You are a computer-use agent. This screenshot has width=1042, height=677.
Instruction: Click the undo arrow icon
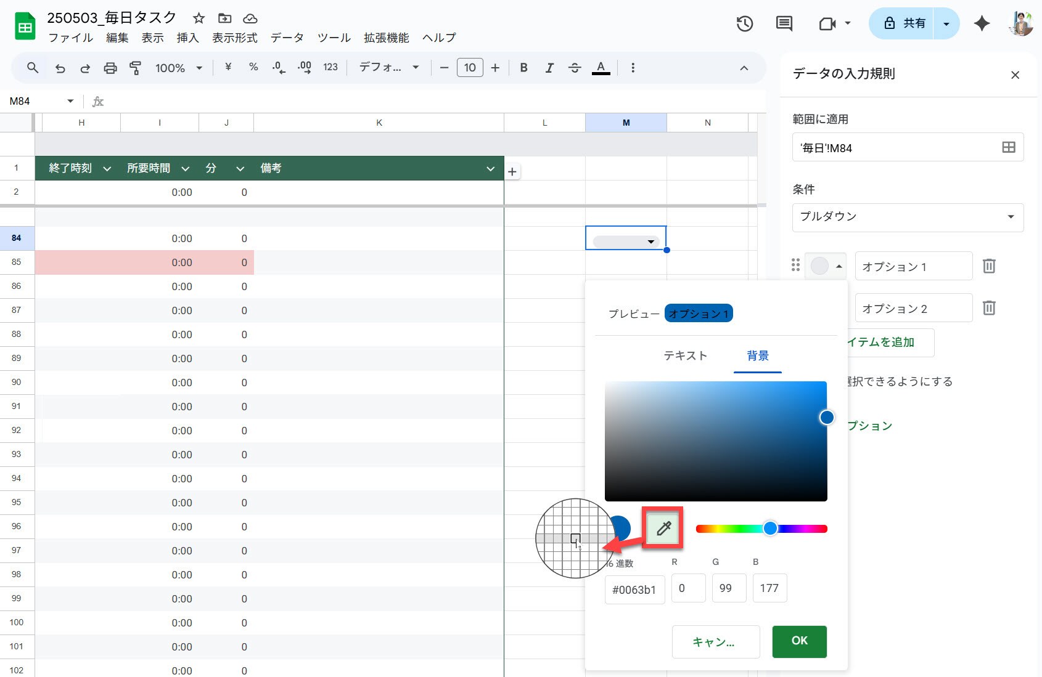[60, 68]
